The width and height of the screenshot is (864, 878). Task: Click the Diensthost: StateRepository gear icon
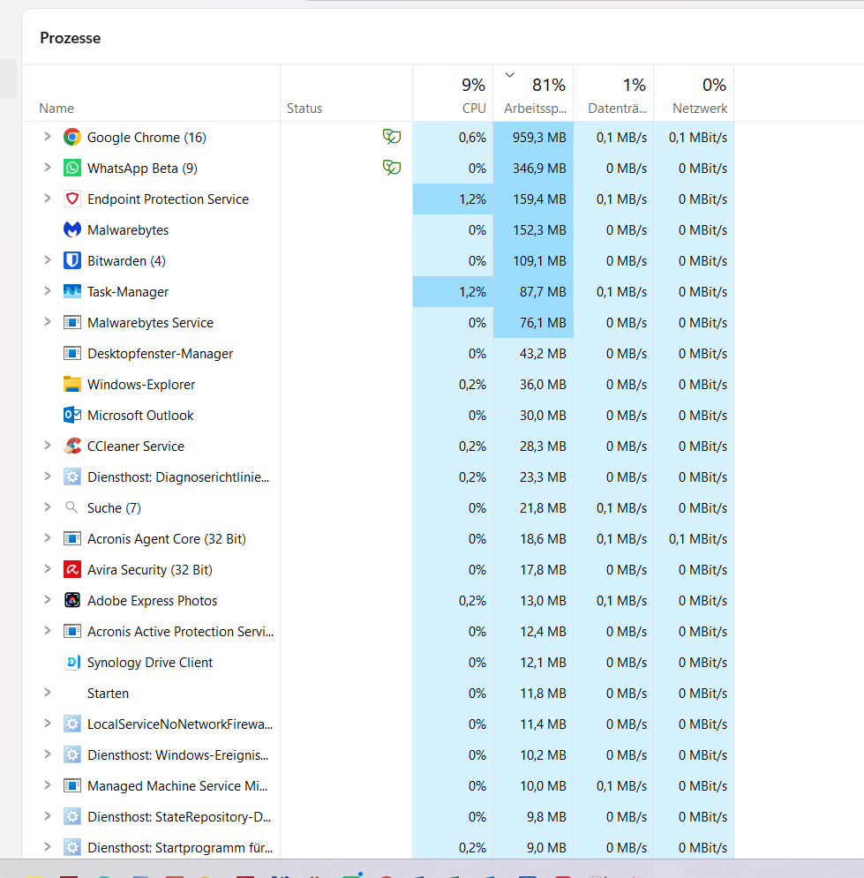point(71,816)
